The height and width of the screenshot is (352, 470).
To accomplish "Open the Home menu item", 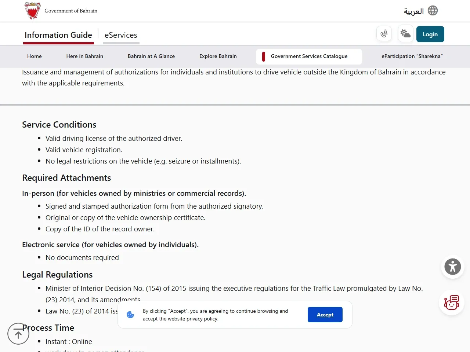I will pos(35,56).
